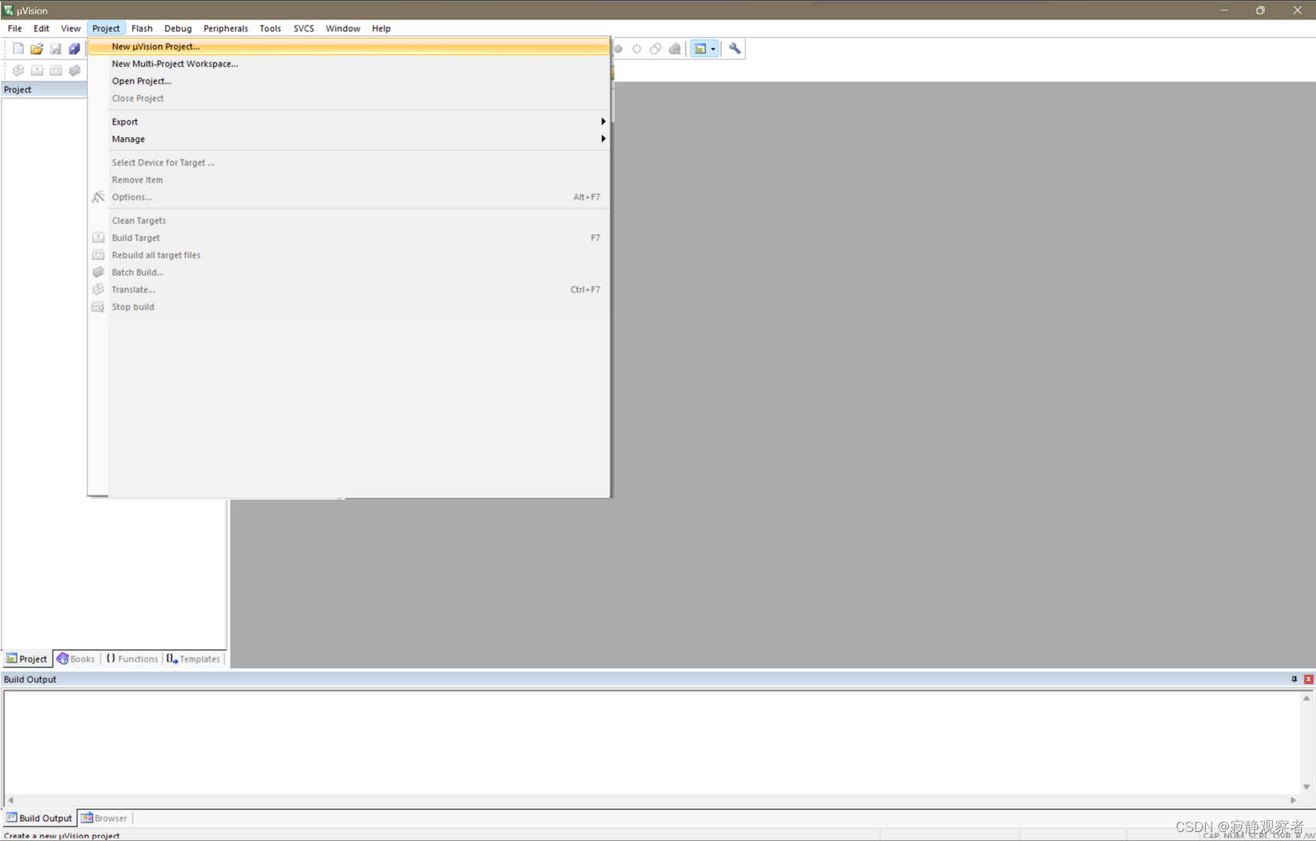Open the Flash menu

[x=142, y=29]
